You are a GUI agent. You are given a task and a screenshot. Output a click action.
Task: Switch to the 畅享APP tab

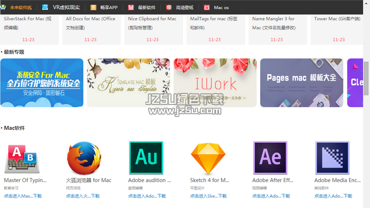[109, 7]
